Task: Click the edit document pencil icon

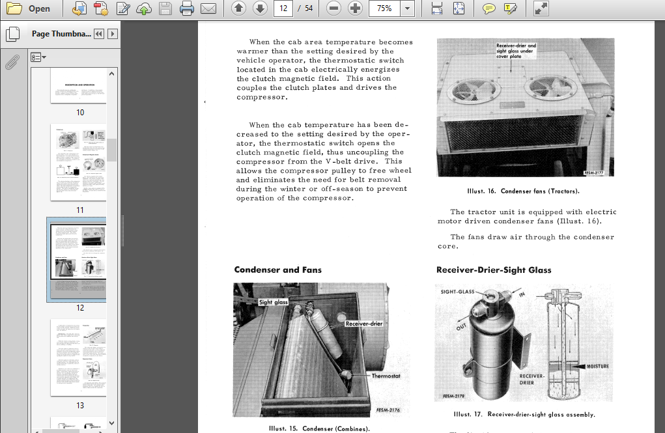Action: click(x=123, y=8)
